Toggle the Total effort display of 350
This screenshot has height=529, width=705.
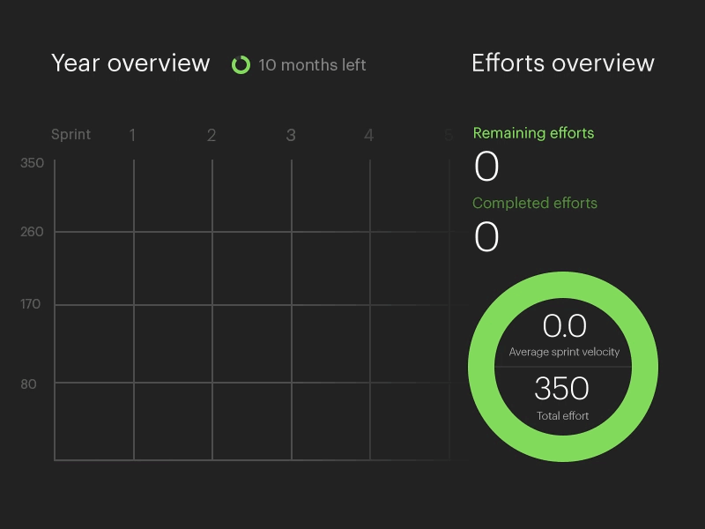coord(564,388)
